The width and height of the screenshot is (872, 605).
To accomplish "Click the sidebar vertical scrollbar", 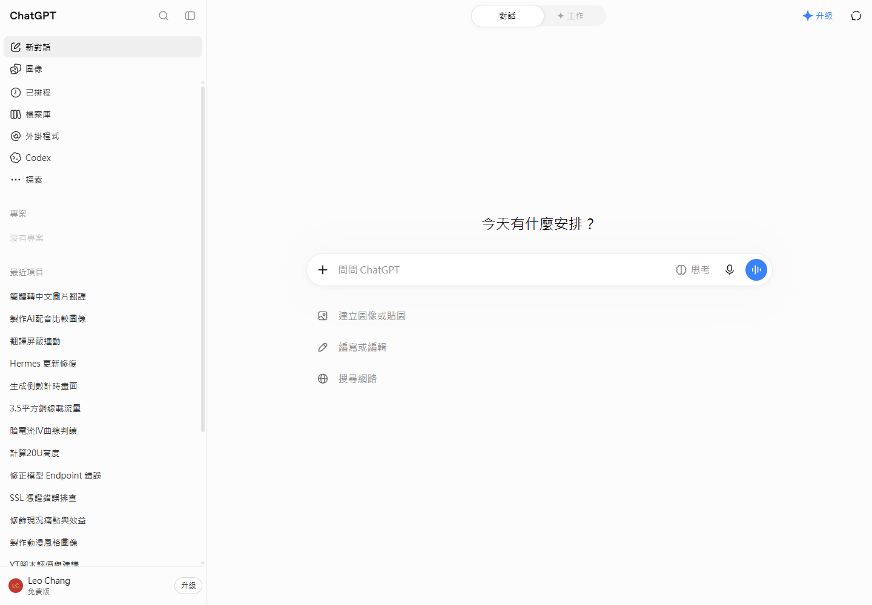I will click(203, 259).
